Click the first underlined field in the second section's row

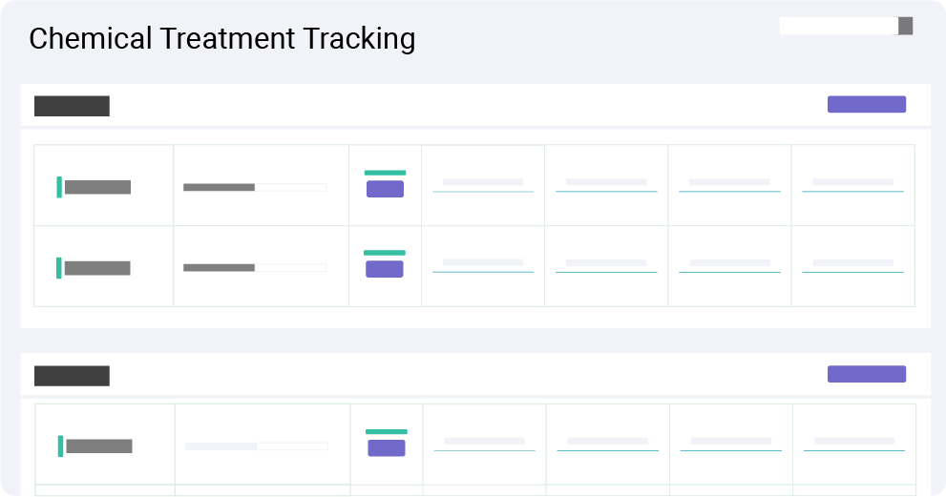pyautogui.click(x=485, y=445)
